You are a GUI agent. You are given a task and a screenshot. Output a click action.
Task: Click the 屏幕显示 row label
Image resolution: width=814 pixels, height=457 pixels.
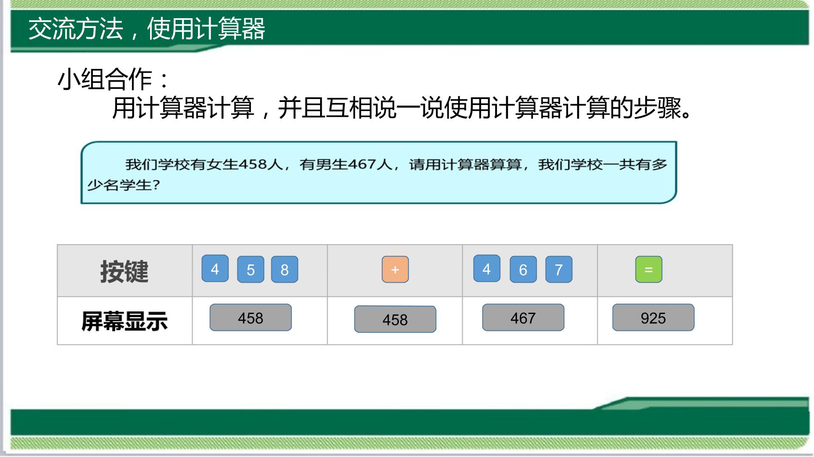pos(125,321)
